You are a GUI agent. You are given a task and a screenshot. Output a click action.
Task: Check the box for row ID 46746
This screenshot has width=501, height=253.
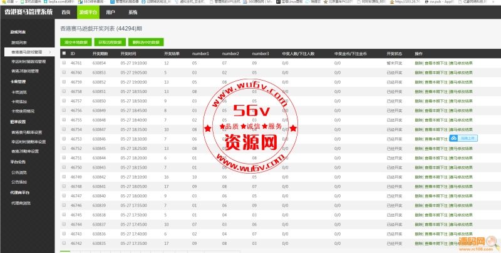tap(64, 205)
